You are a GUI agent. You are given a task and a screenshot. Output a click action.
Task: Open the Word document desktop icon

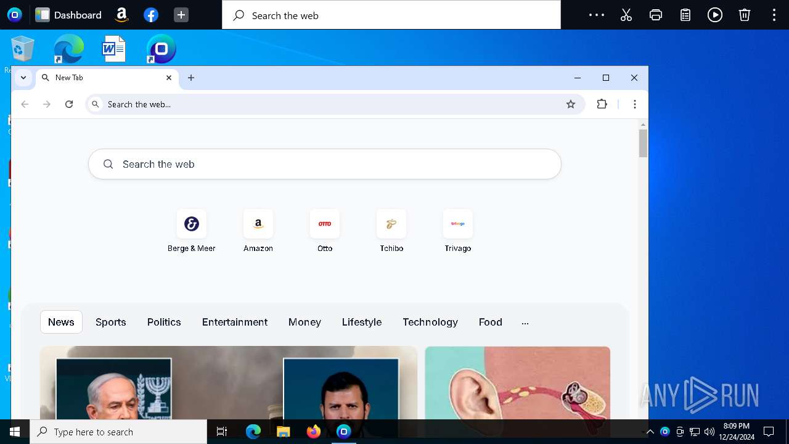114,49
